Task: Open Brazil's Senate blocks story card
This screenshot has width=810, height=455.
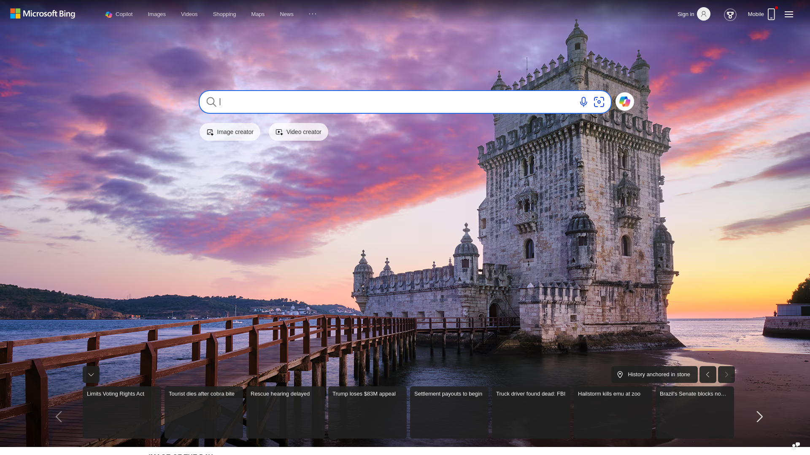Action: tap(695, 412)
